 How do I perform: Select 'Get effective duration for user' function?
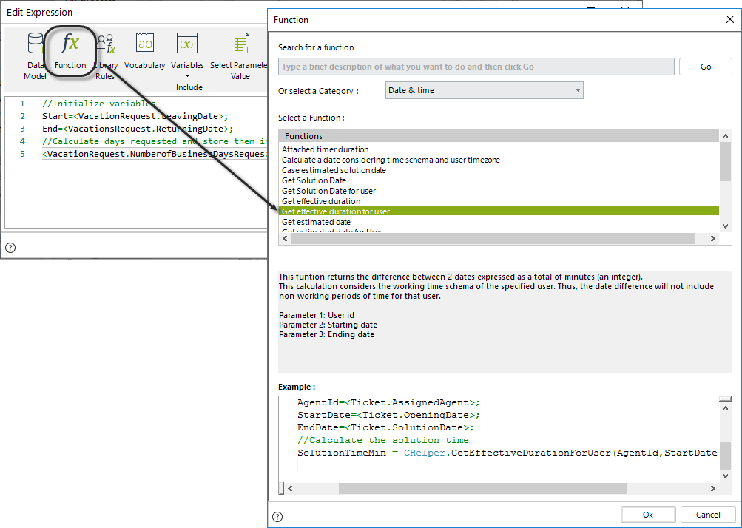(499, 211)
